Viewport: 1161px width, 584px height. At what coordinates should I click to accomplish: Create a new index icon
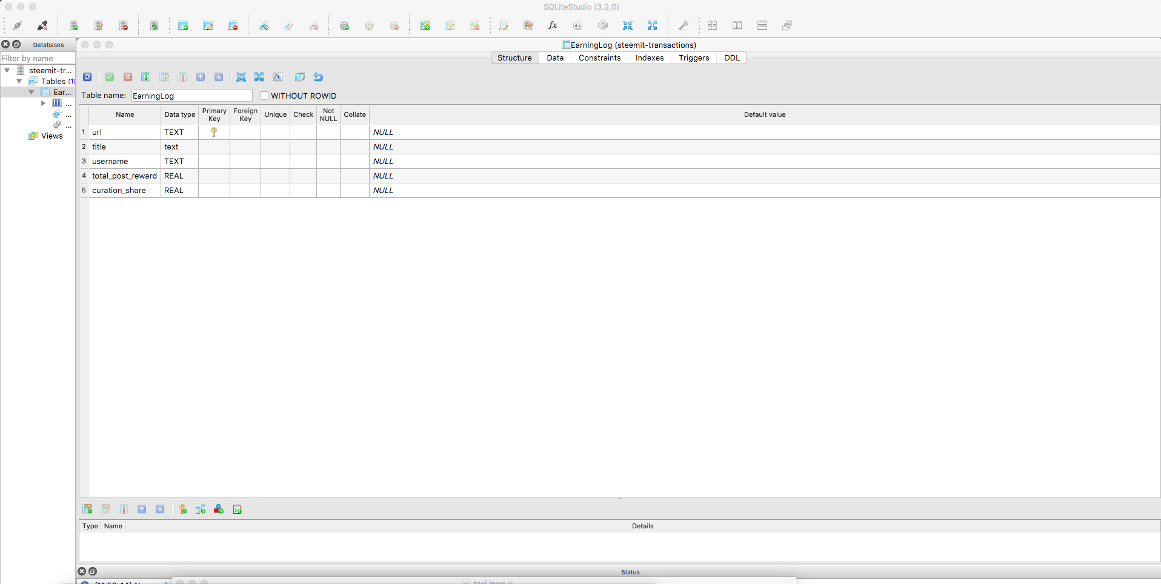264,25
